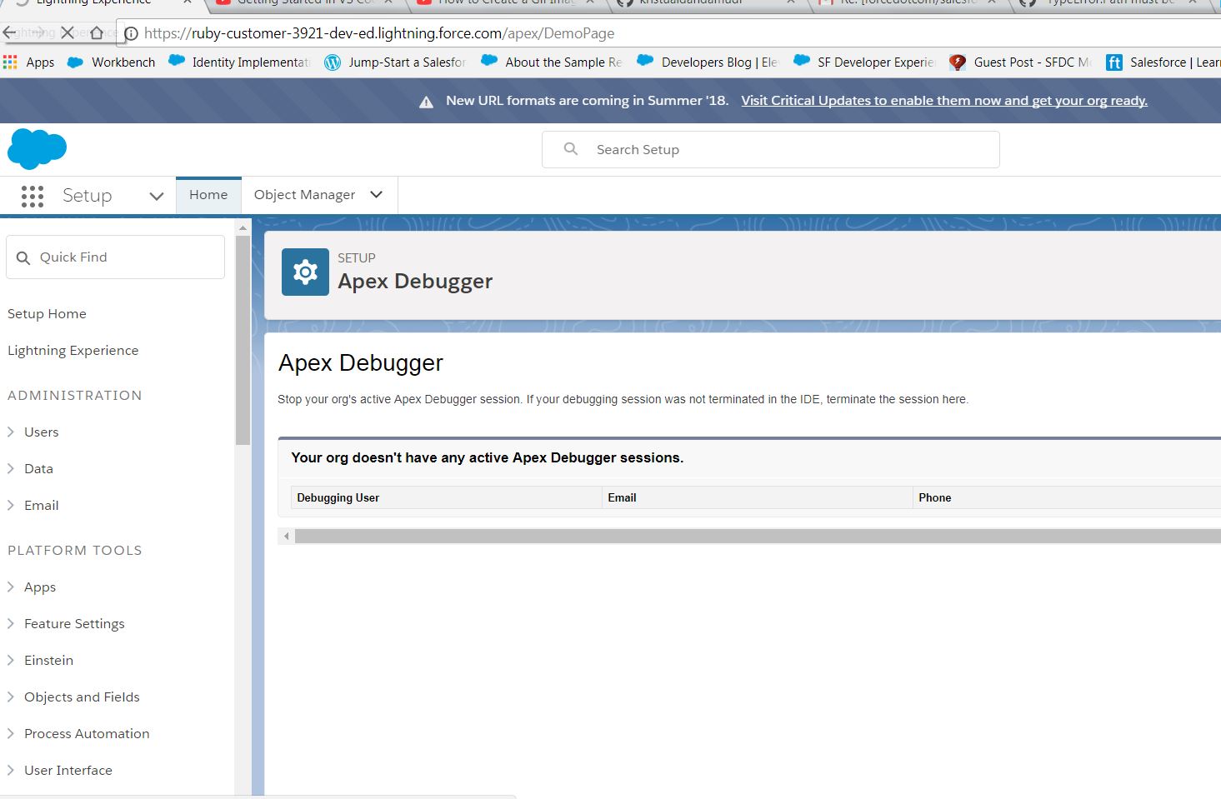This screenshot has width=1221, height=799.
Task: Select the Home tab in Setup
Action: click(208, 194)
